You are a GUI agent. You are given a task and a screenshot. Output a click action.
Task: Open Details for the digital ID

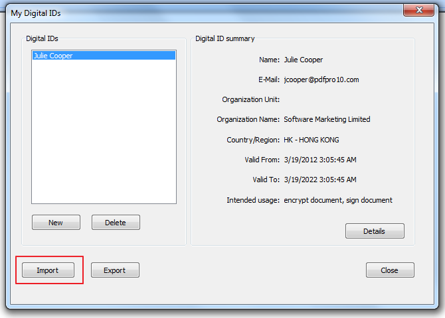375,231
